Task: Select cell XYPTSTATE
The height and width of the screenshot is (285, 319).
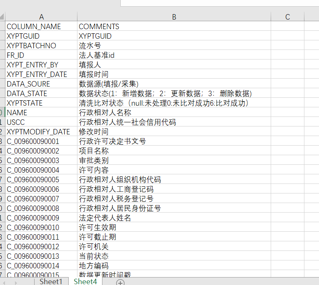Action: pos(41,103)
